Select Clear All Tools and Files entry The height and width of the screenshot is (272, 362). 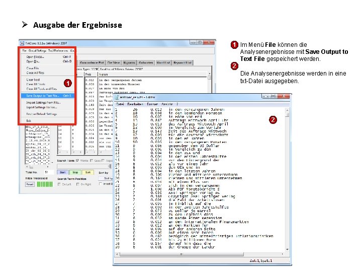47,89
